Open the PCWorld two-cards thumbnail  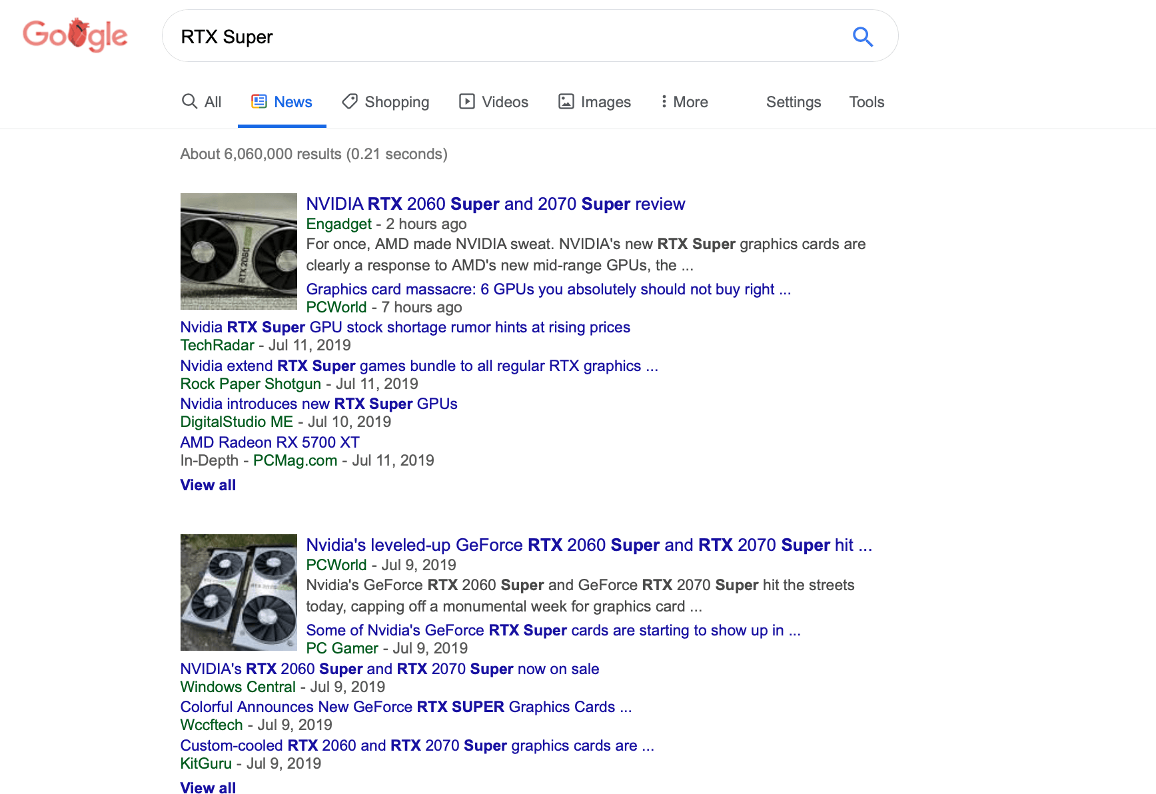tap(239, 592)
